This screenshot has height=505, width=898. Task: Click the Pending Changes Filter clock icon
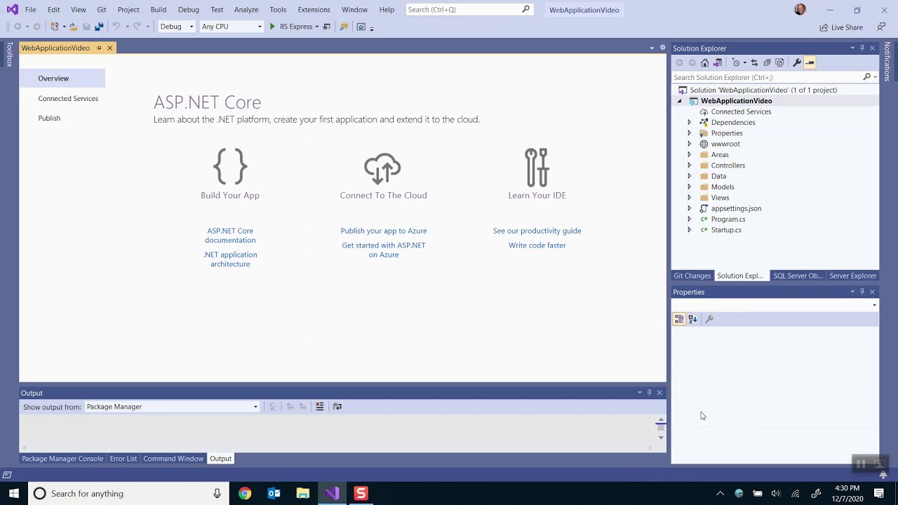[736, 63]
